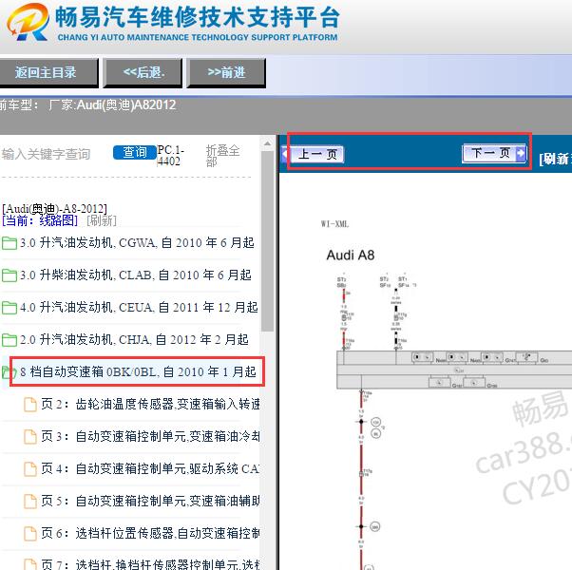Open 页 7：选档杆,换档杆传感器控制单元 page
This screenshot has width=572, height=570.
[x=150, y=564]
